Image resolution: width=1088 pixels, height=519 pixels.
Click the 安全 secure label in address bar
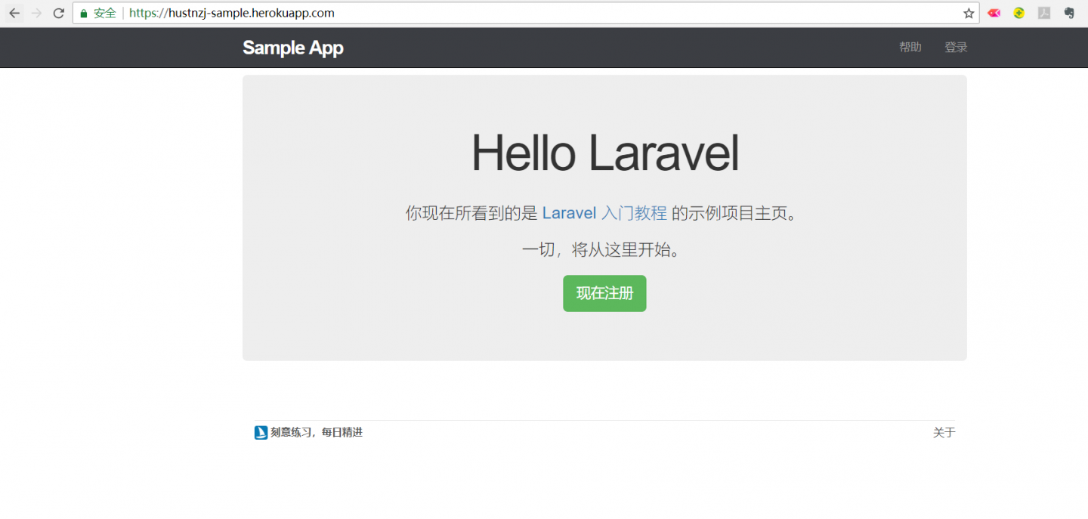[105, 13]
